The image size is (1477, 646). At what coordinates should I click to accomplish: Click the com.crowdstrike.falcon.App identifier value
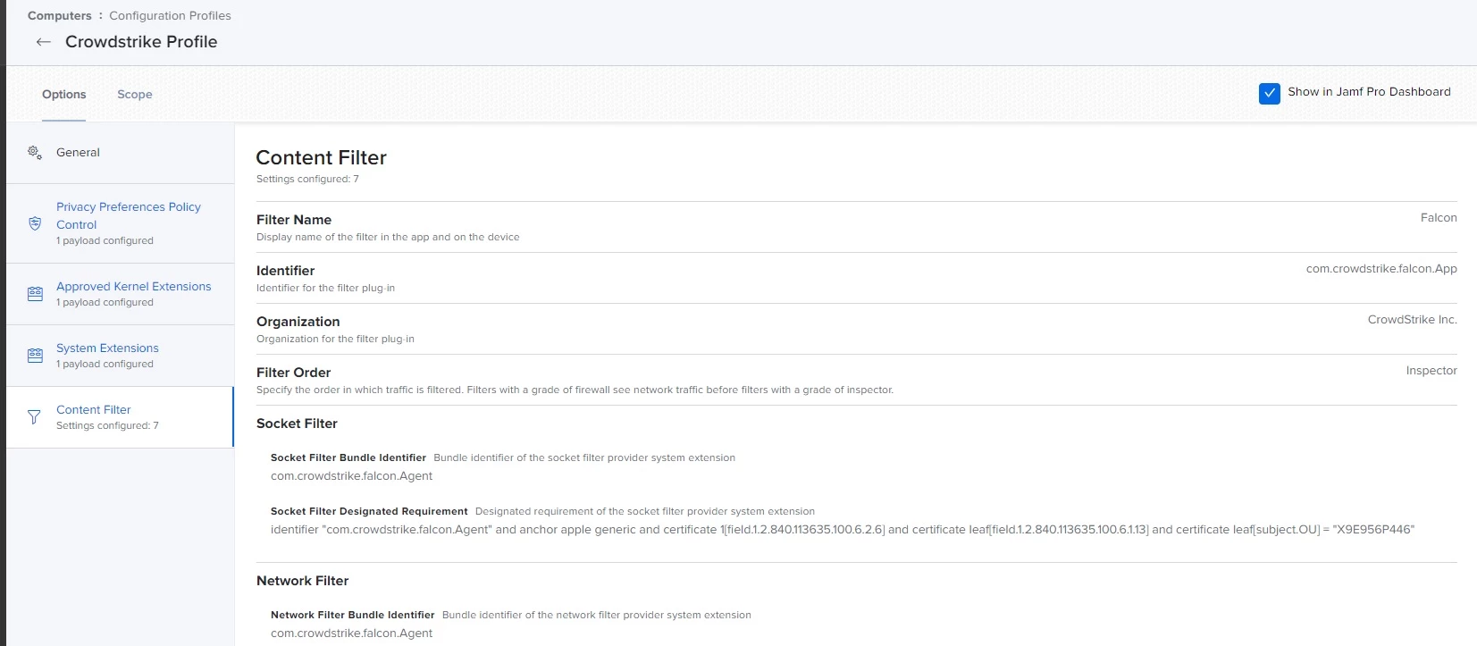pos(1381,269)
